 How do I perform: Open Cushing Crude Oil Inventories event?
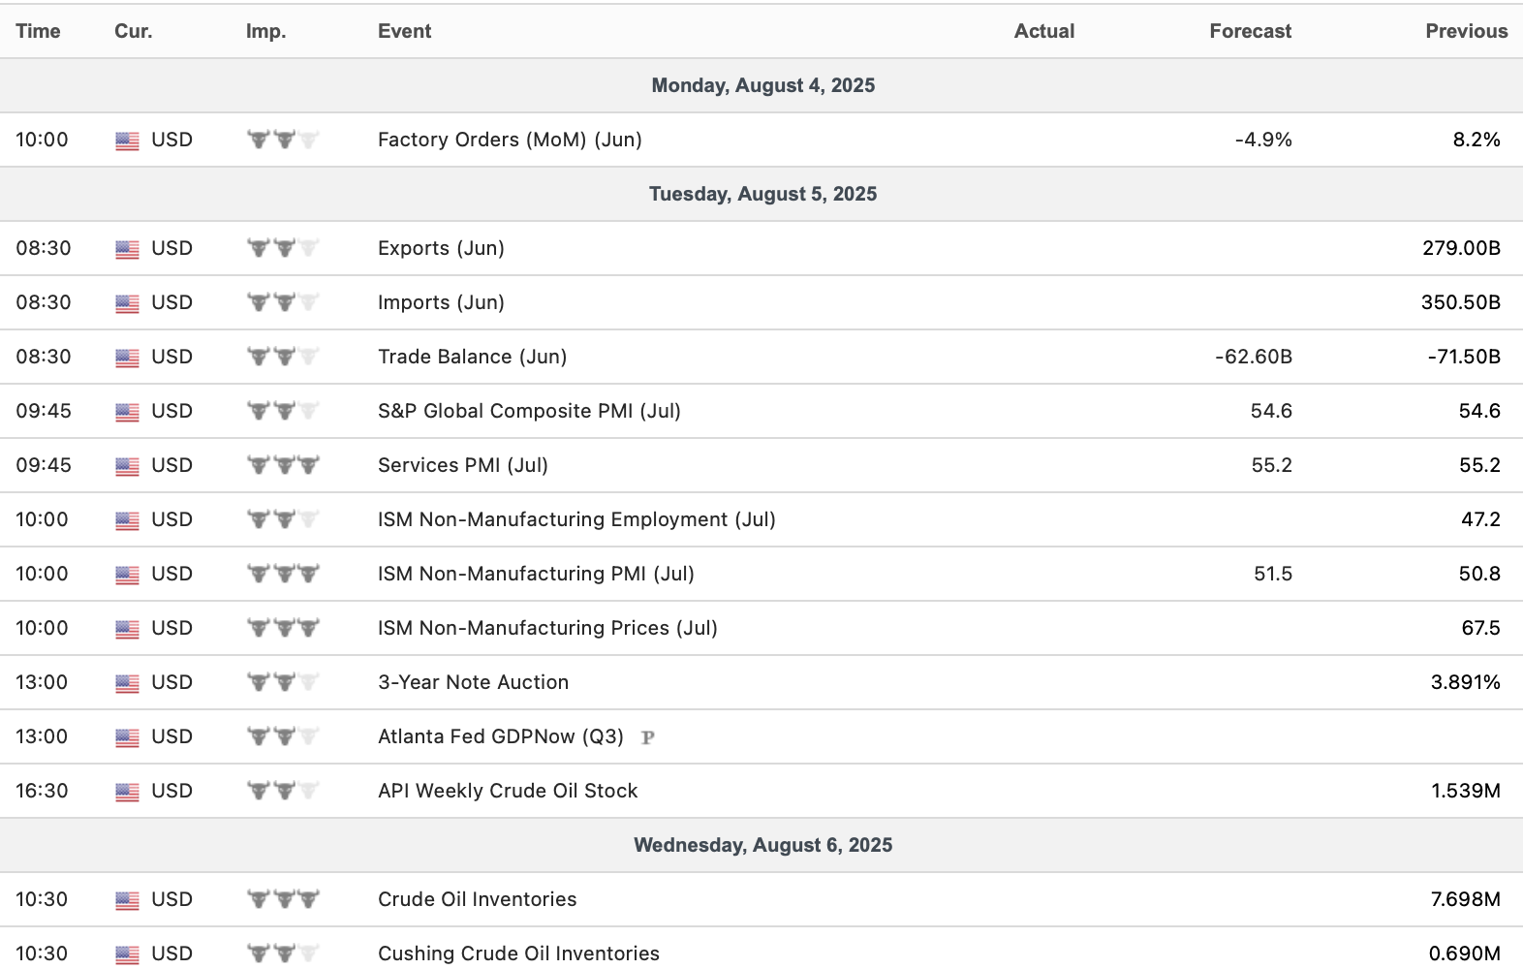click(518, 953)
